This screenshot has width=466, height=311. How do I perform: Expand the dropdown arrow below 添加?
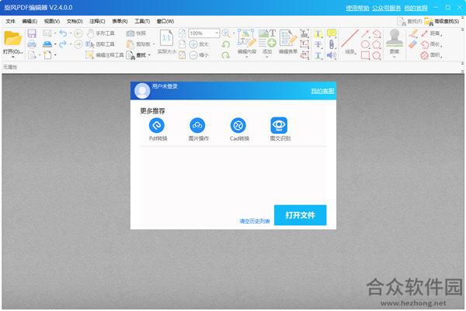coord(267,57)
